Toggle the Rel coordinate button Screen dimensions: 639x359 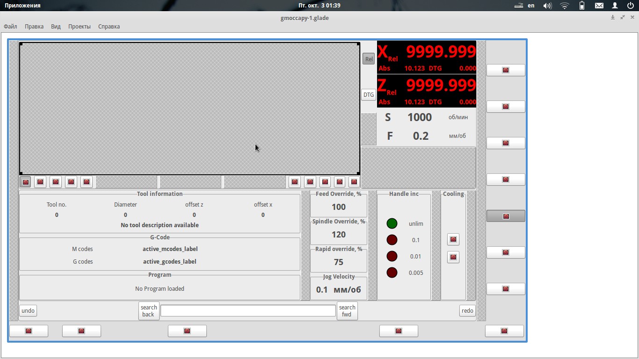pos(369,59)
